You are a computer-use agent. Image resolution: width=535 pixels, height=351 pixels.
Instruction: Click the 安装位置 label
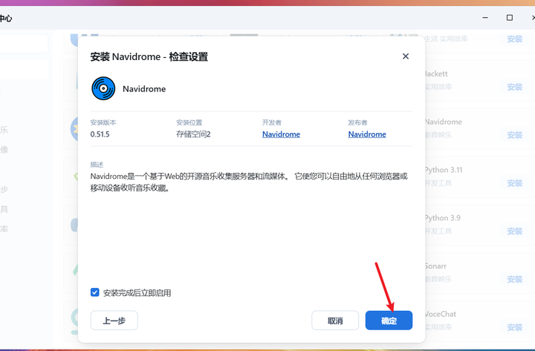click(x=189, y=122)
